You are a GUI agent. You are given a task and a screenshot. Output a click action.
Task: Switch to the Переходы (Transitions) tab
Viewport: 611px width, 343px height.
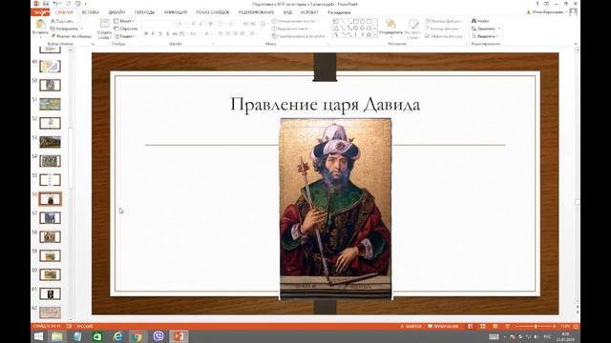pyautogui.click(x=144, y=12)
